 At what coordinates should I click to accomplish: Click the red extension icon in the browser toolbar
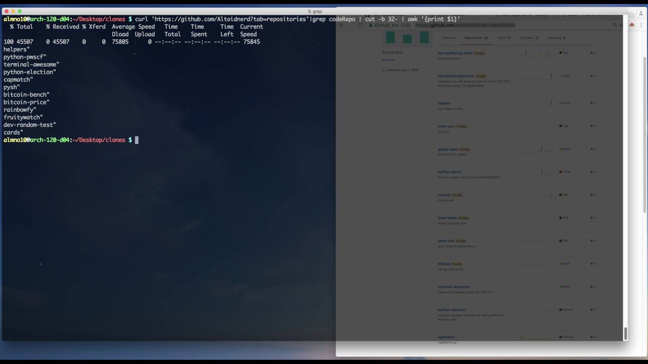[632, 25]
